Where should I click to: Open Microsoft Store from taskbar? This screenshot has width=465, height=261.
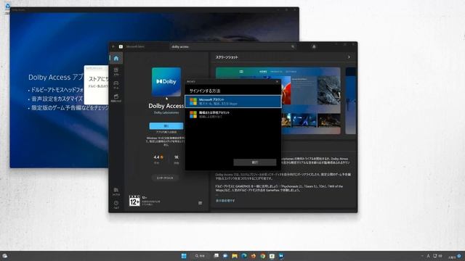pos(272,256)
